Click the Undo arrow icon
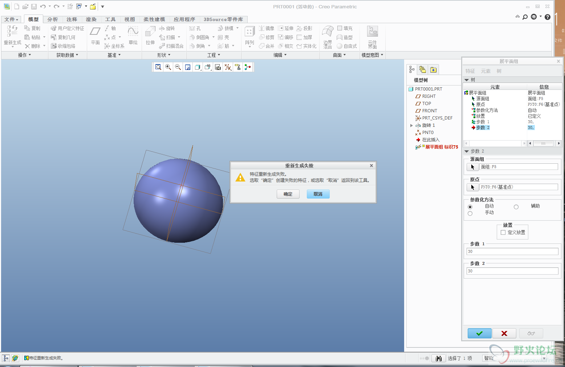The width and height of the screenshot is (565, 367). (x=43, y=7)
